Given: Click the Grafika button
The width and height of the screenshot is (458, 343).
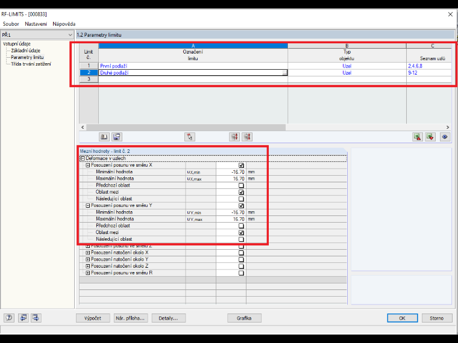Looking at the screenshot, I should pyautogui.click(x=244, y=318).
